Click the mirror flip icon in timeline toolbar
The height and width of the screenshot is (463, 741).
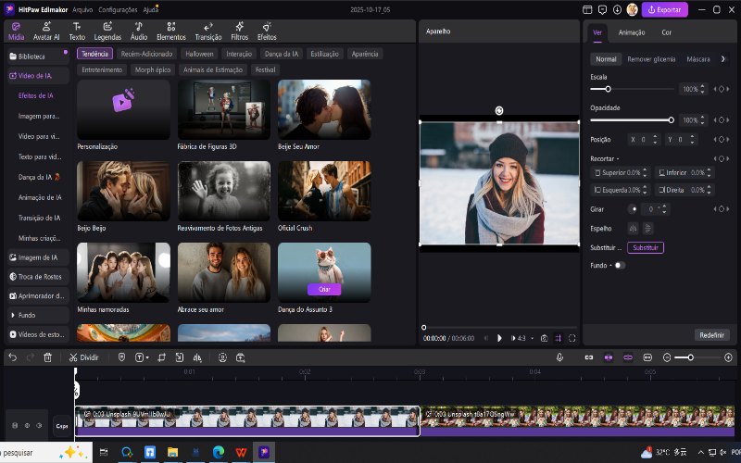coord(197,357)
